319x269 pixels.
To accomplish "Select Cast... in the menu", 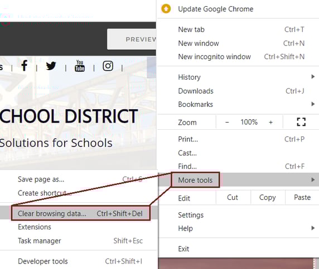I will click(238, 153).
